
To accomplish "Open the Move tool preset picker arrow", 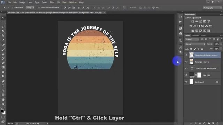I will (8, 8).
